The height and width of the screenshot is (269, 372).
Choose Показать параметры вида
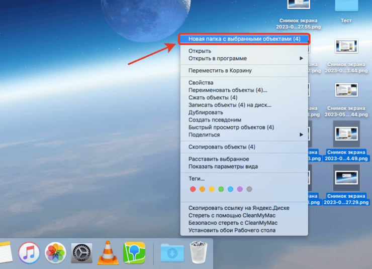[244, 167]
